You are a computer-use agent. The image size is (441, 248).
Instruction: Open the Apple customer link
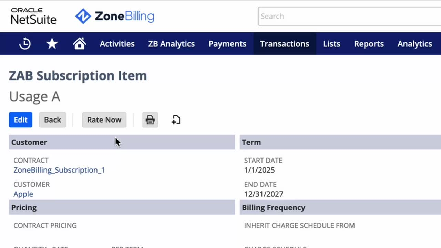point(23,194)
